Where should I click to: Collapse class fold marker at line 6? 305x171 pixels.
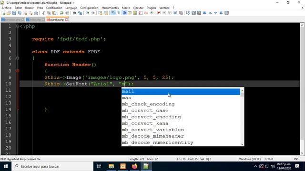tap(18, 58)
